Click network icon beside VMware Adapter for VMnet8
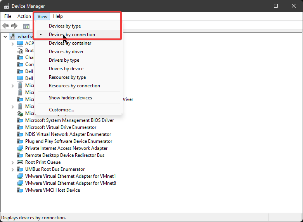 [20, 183]
